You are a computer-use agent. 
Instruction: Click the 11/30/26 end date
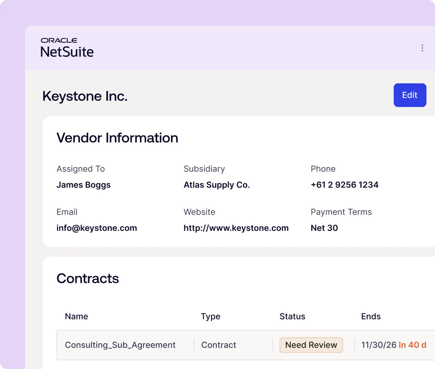(x=379, y=345)
